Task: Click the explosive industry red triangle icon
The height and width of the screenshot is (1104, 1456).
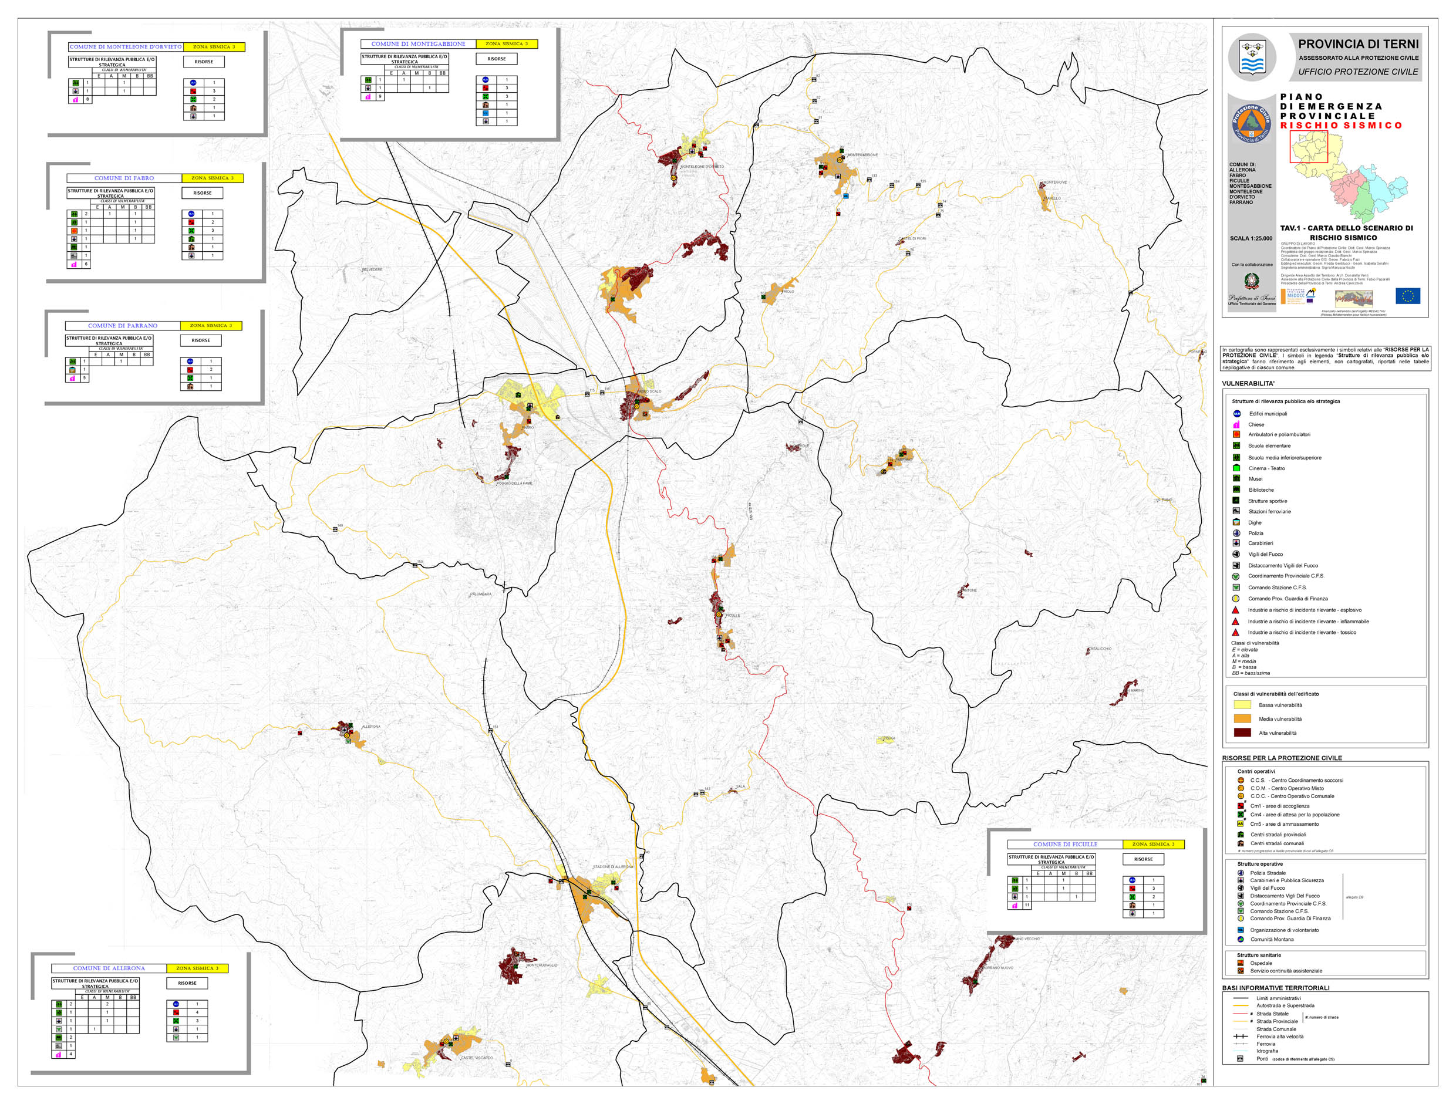Action: tap(1235, 610)
